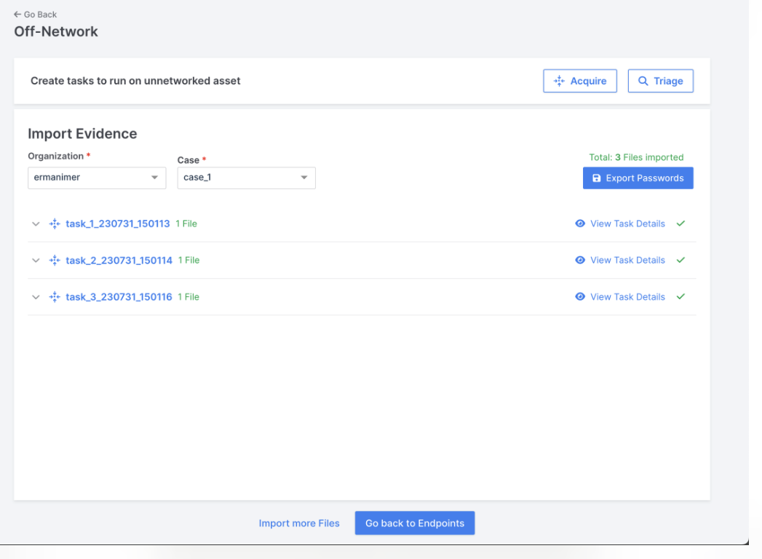This screenshot has width=762, height=559.
Task: Click the green checkmark on task_3 row
Action: point(680,297)
